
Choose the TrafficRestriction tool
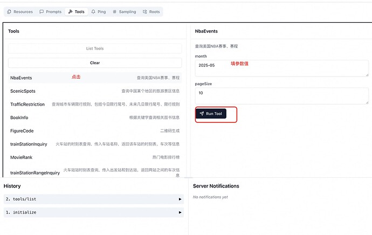(x=95, y=105)
